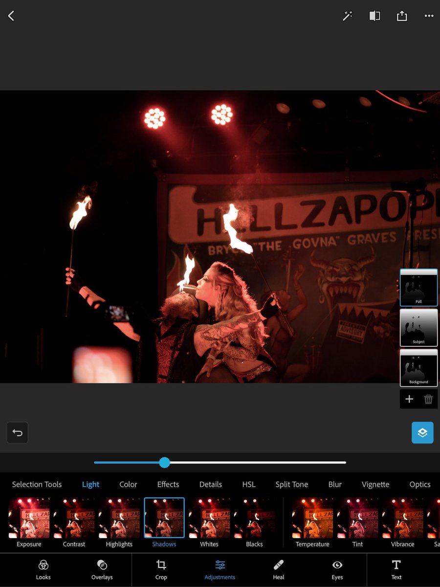
Task: Switch to the Effects tab
Action: point(168,484)
